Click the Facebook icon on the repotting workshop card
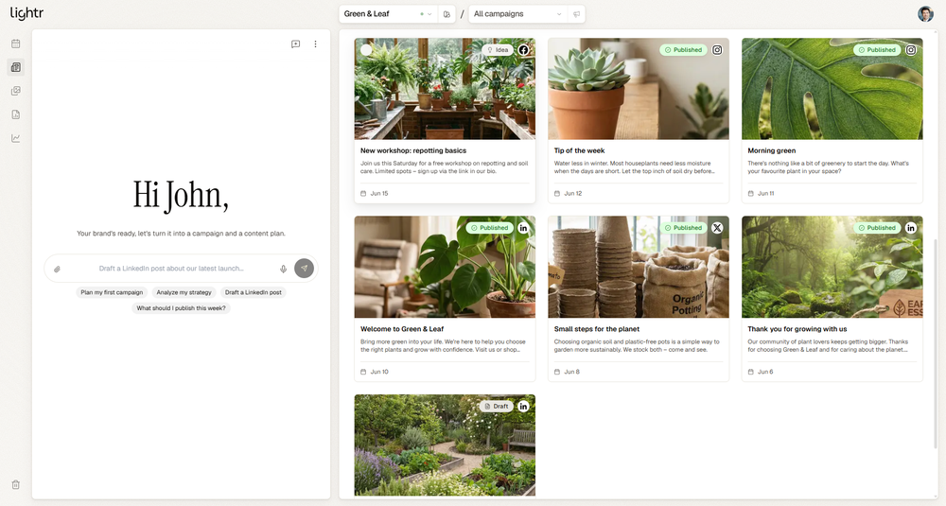This screenshot has width=946, height=506. point(524,50)
